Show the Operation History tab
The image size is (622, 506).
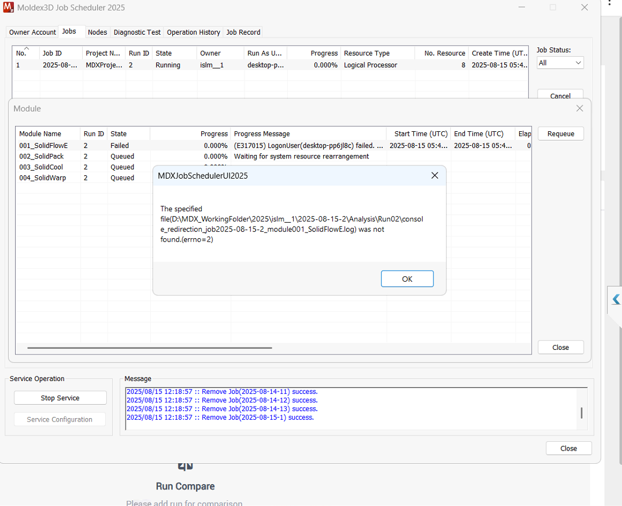point(194,32)
